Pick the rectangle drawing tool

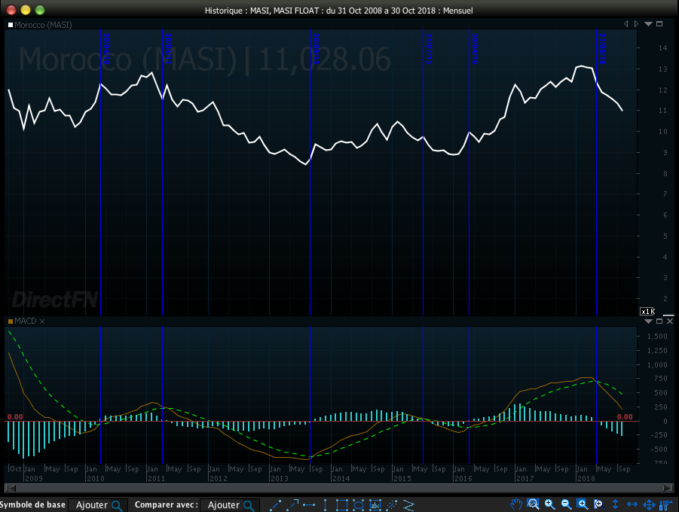(341, 505)
